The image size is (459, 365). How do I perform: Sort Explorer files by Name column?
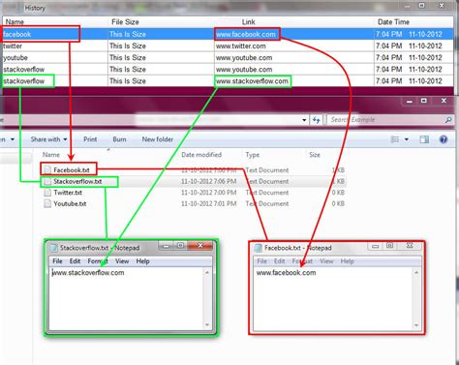51,155
